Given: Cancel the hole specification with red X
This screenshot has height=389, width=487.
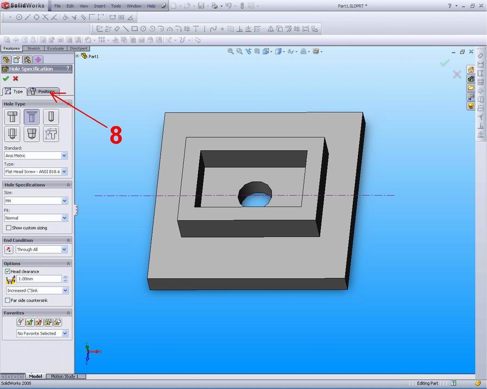Looking at the screenshot, I should (x=15, y=79).
